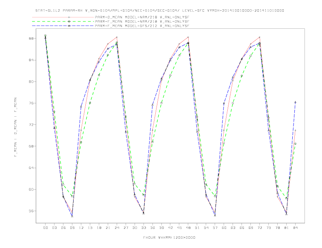Click y-axis tick value 76
Screen dimensions: 322x248
pos(32,103)
